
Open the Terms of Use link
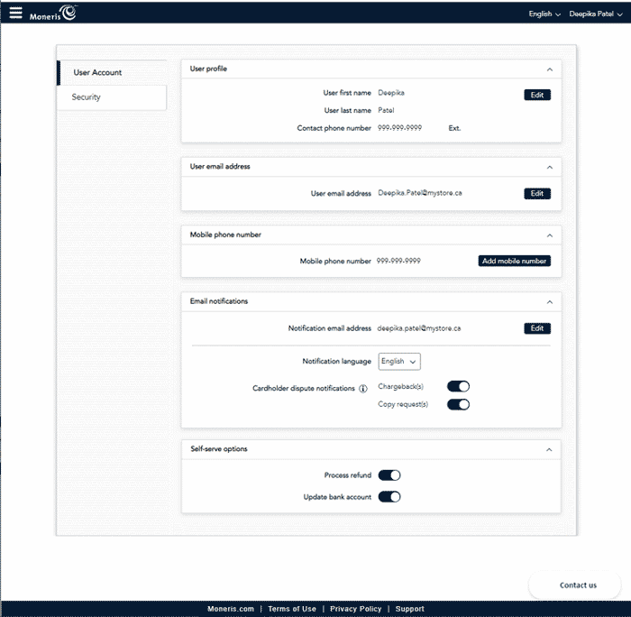tap(292, 609)
